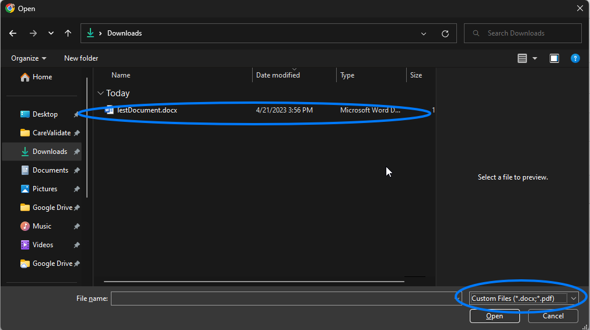590x330 pixels.
Task: Click the 4/21/2023 3:56 PM date cell
Action: point(284,110)
